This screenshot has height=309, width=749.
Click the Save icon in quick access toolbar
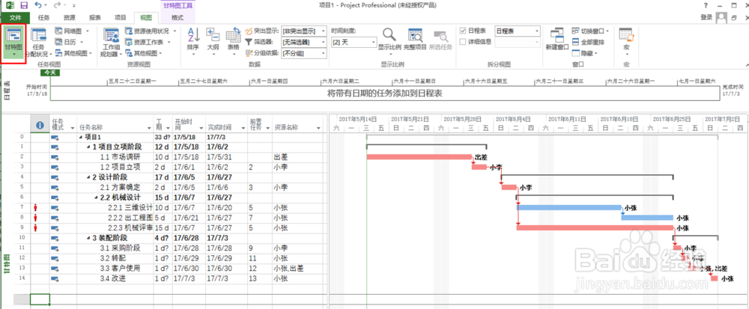(x=23, y=5)
